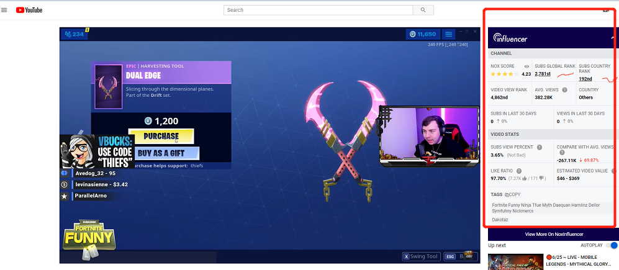Toggle the eye icon next to NOX SCORE
The height and width of the screenshot is (270, 619).
(526, 66)
